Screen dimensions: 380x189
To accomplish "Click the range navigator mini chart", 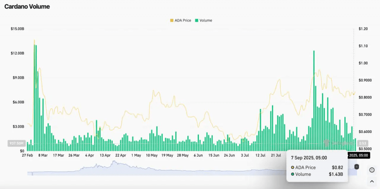I will 186,169.
